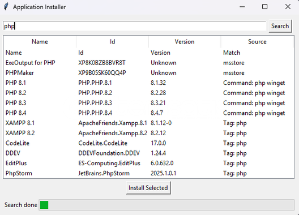This screenshot has height=215, width=299.
Task: Select the PHP 8.3 entry
Action: tap(149, 103)
